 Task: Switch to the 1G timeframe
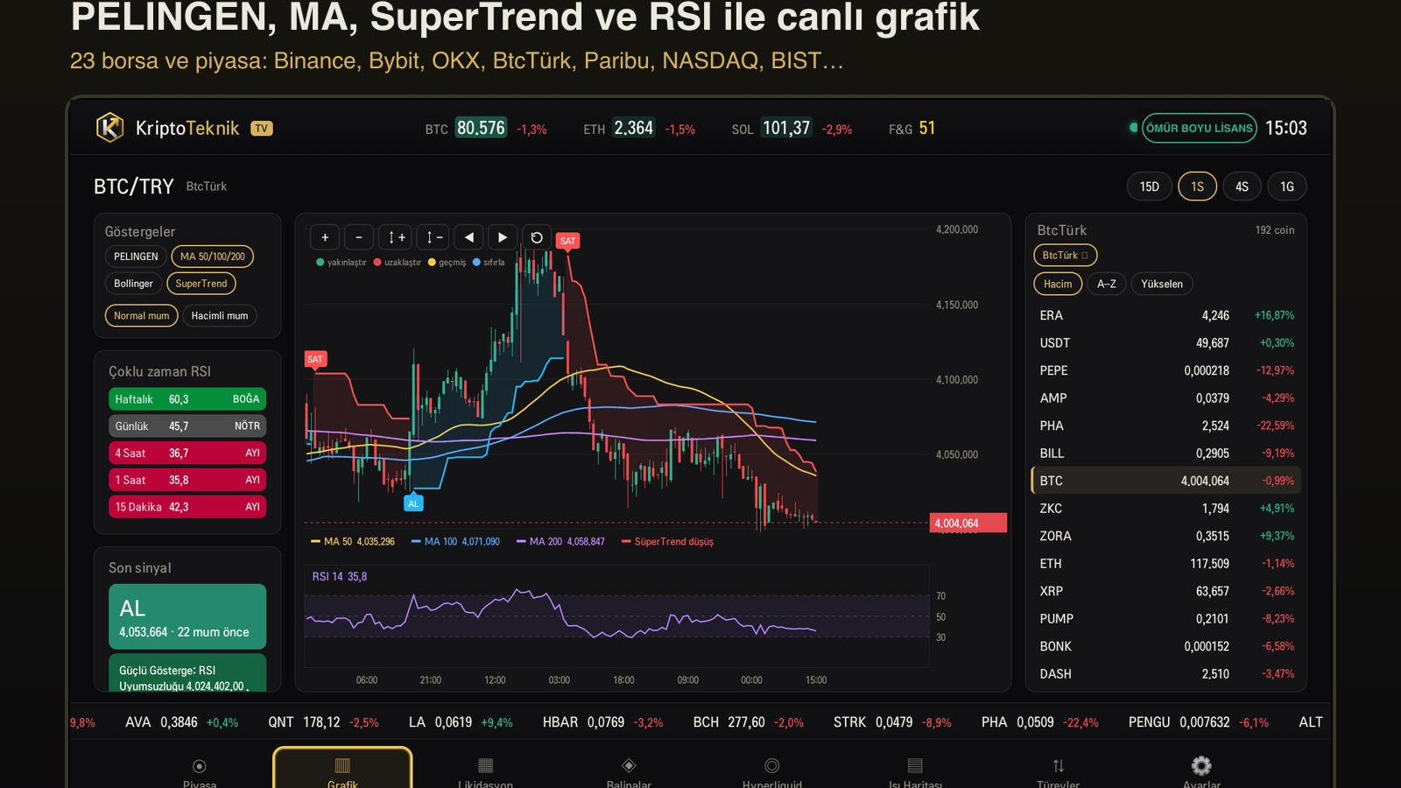click(1287, 186)
